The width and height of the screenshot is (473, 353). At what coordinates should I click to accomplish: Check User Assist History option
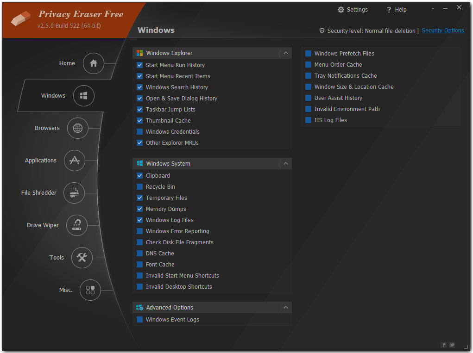(x=308, y=98)
